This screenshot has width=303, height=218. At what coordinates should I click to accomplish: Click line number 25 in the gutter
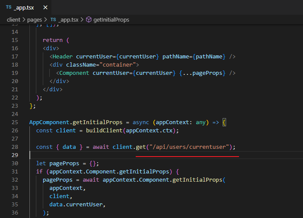[16, 122]
